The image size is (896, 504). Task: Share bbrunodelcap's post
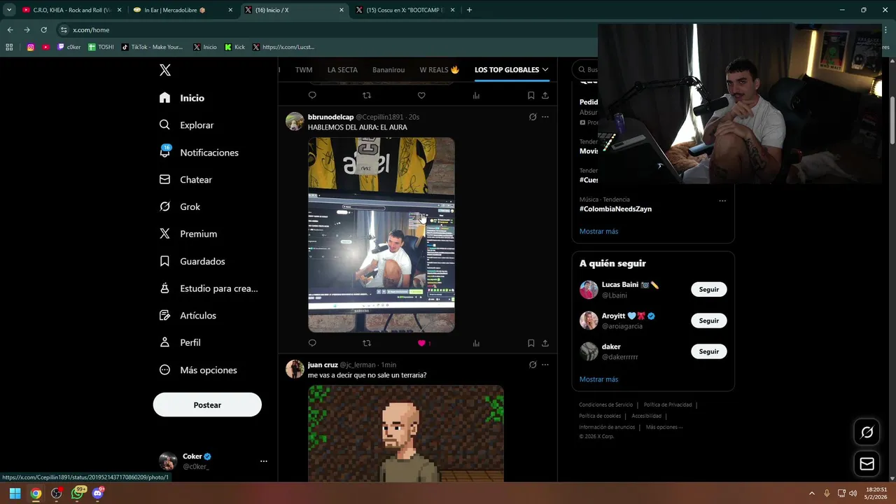pyautogui.click(x=545, y=344)
